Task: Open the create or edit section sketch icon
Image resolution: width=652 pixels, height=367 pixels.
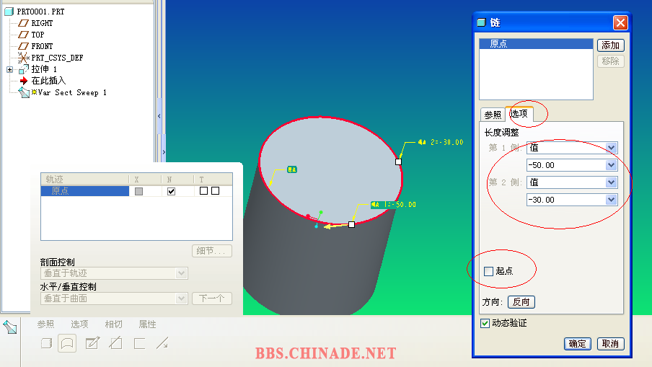Action: coord(92,343)
